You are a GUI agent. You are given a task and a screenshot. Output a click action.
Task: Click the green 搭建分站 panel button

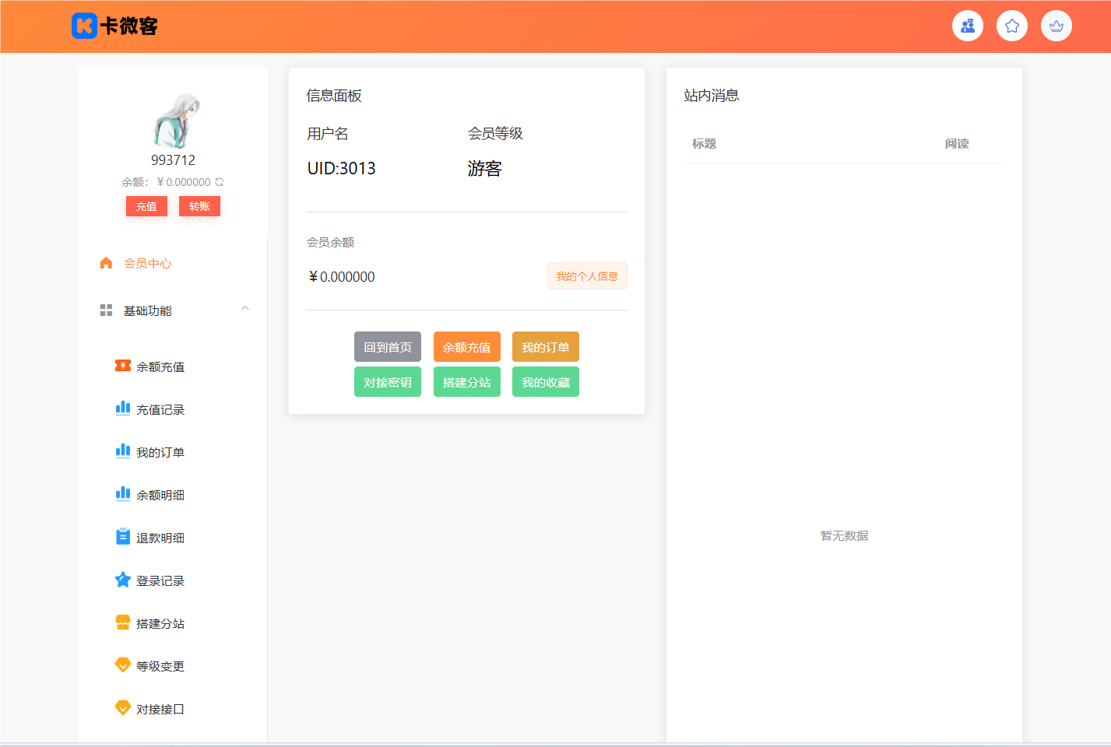[x=467, y=382]
